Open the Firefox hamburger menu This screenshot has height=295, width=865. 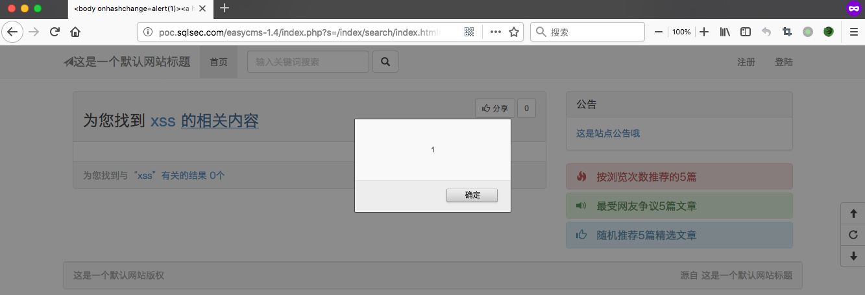coord(853,32)
